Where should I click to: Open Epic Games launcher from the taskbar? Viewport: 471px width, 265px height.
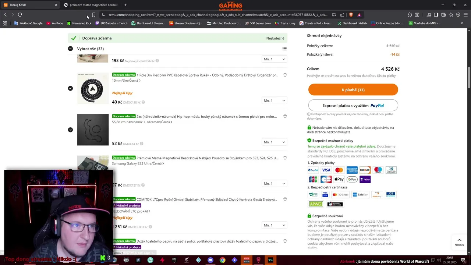coord(174,260)
